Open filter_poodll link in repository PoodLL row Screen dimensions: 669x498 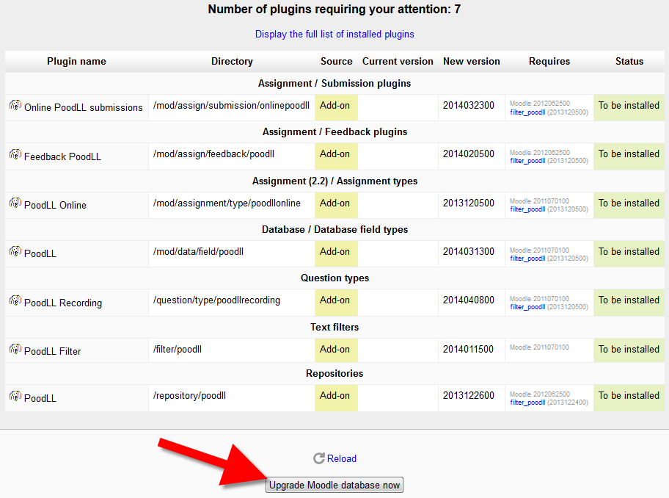[527, 403]
